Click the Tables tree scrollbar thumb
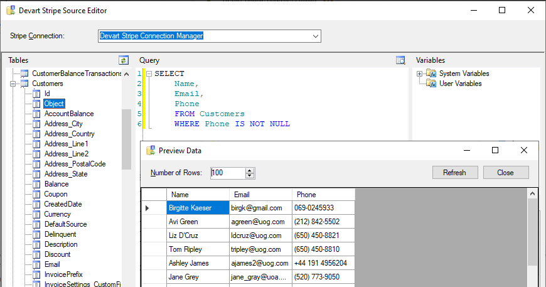This screenshot has width=546, height=287. click(x=126, y=139)
